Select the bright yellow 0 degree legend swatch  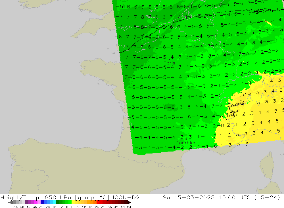click(x=73, y=202)
